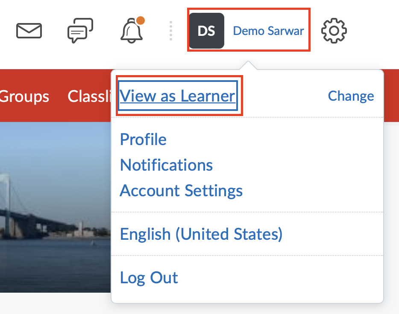Click the bridge course banner image
The width and height of the screenshot is (399, 314).
[x=55, y=207]
